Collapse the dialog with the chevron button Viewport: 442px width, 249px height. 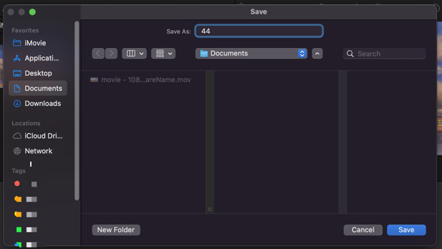pyautogui.click(x=317, y=54)
